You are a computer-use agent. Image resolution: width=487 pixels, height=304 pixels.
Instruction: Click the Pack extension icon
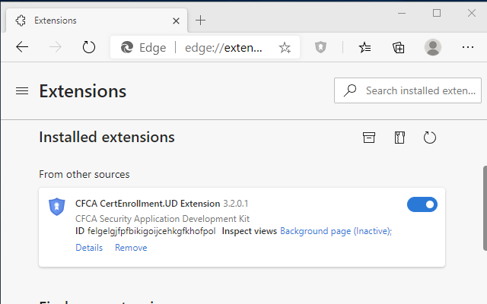click(399, 138)
